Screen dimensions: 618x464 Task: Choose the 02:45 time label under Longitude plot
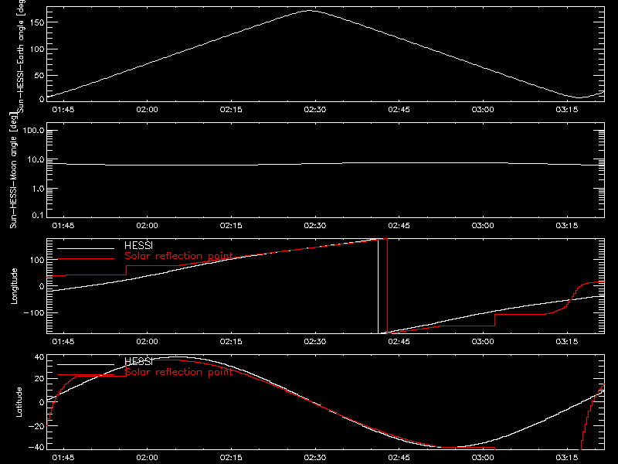point(399,342)
